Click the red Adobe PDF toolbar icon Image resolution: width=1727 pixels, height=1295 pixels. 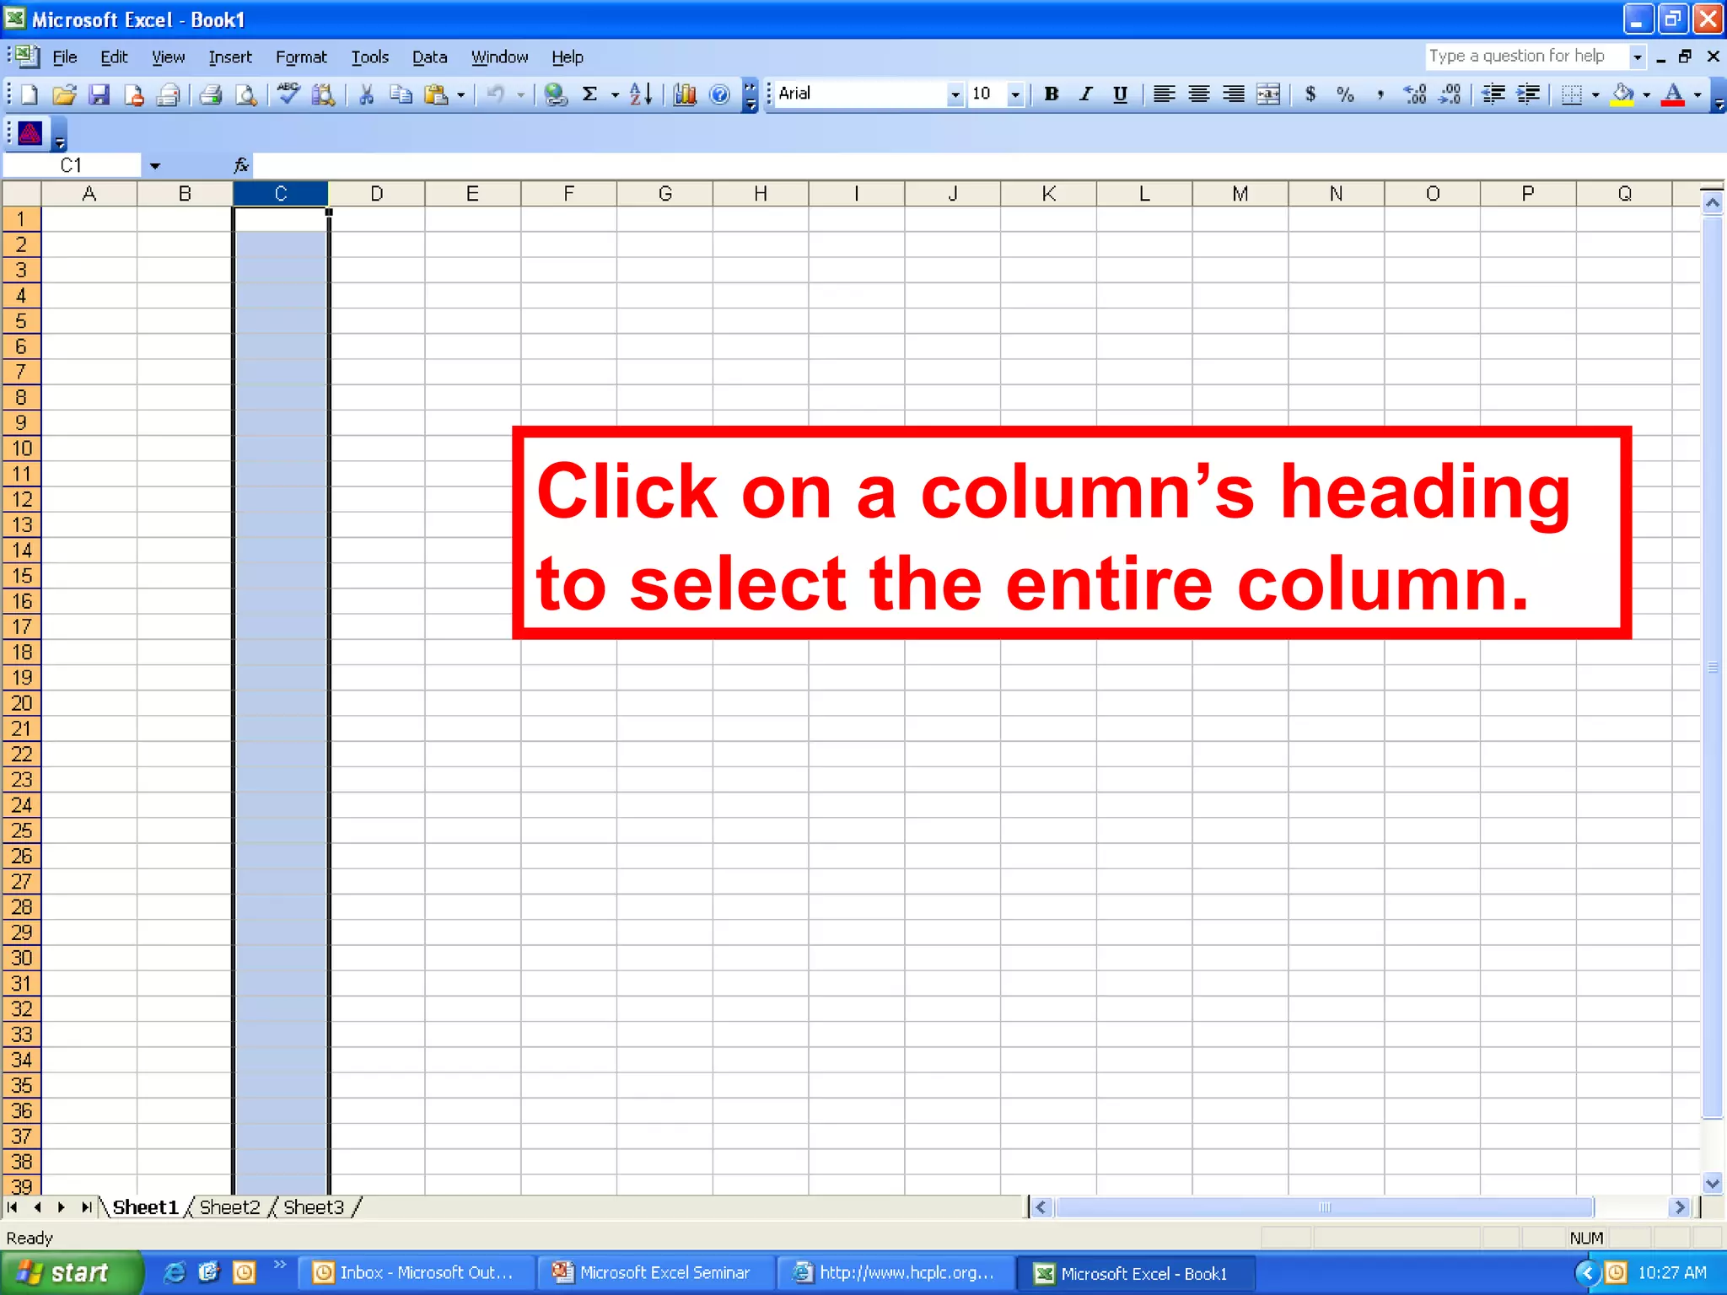pyautogui.click(x=30, y=133)
